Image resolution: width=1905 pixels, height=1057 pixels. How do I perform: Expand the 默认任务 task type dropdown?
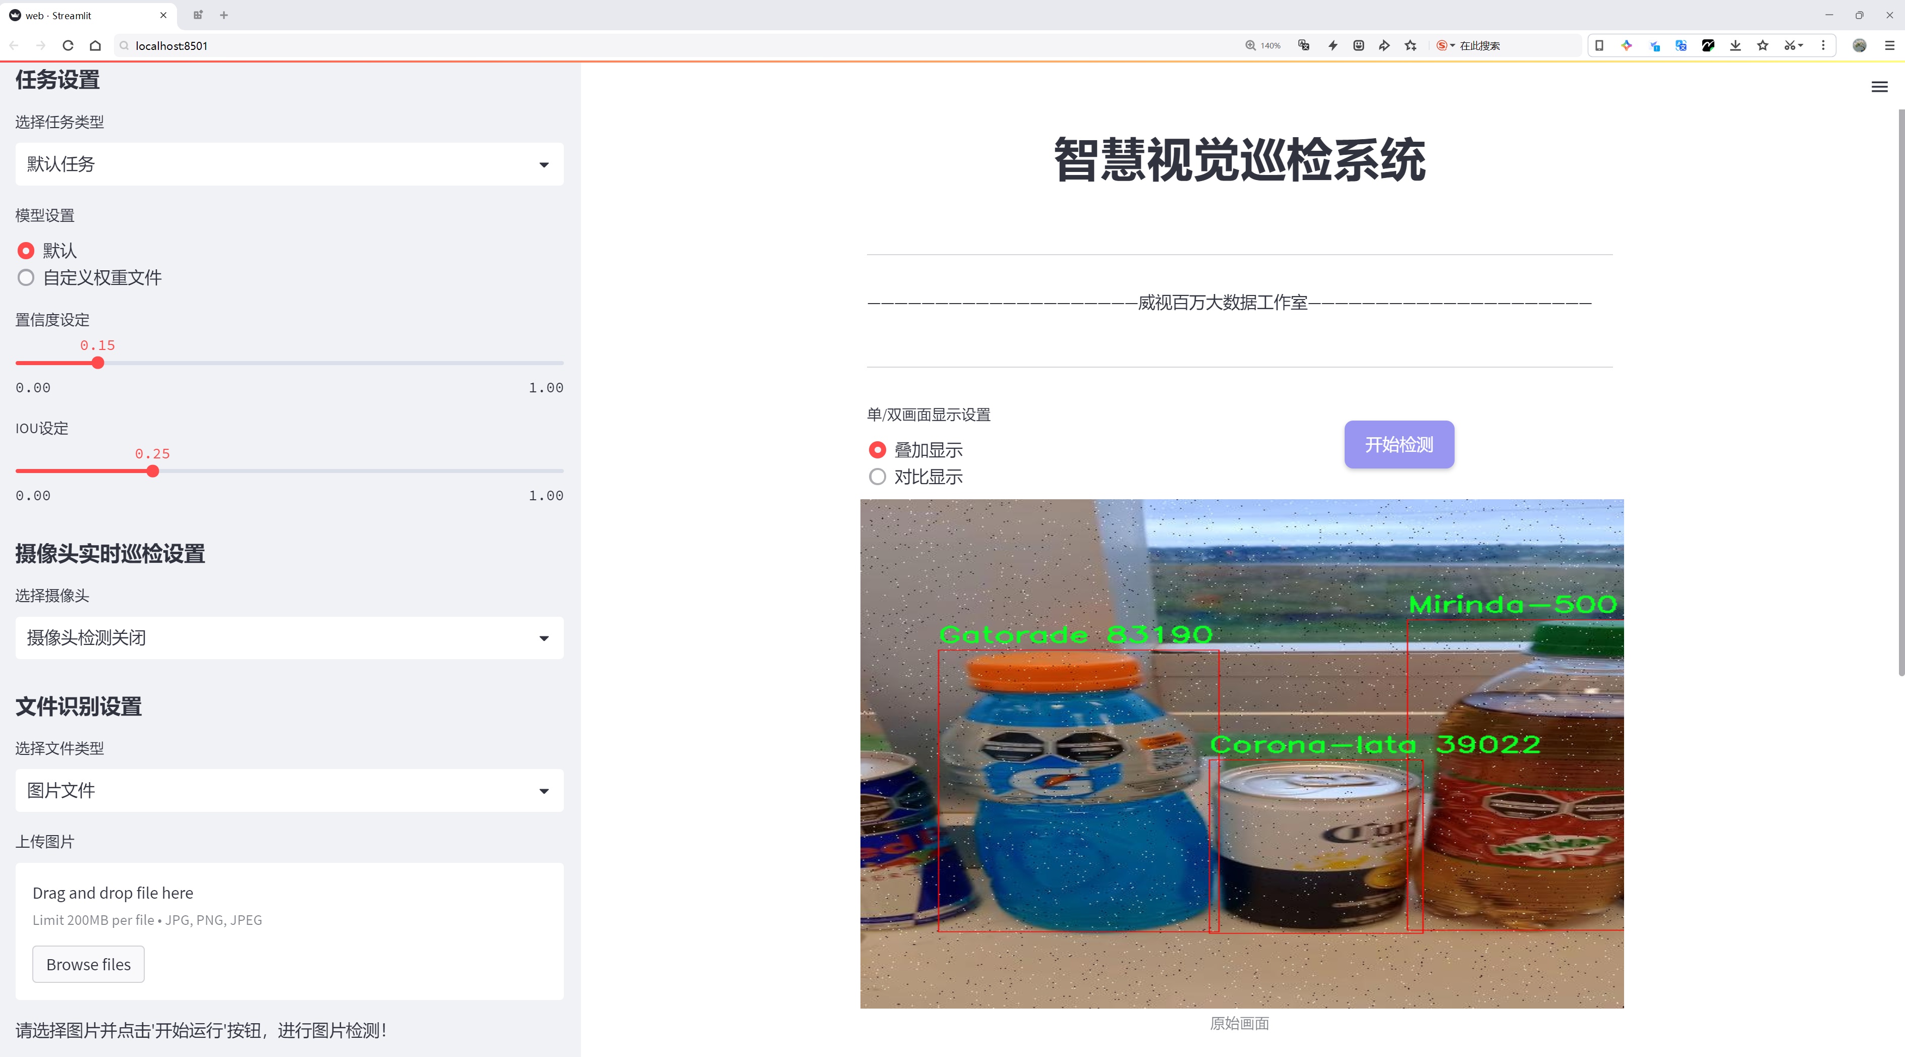coord(289,164)
